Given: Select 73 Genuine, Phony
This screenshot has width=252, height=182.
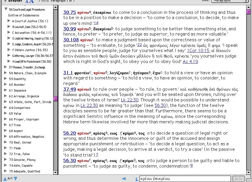Looking at the screenshot, I should point(22,160).
